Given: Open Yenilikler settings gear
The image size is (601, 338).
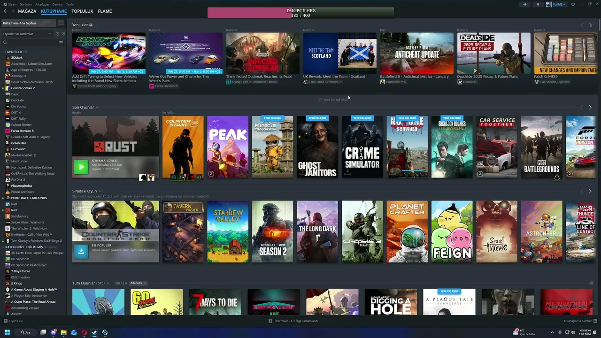Looking at the screenshot, I should pyautogui.click(x=91, y=25).
